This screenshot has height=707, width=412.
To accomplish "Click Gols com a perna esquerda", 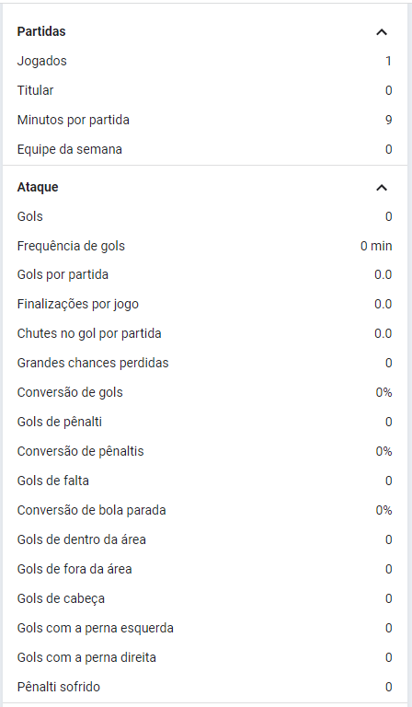I will 96,628.
